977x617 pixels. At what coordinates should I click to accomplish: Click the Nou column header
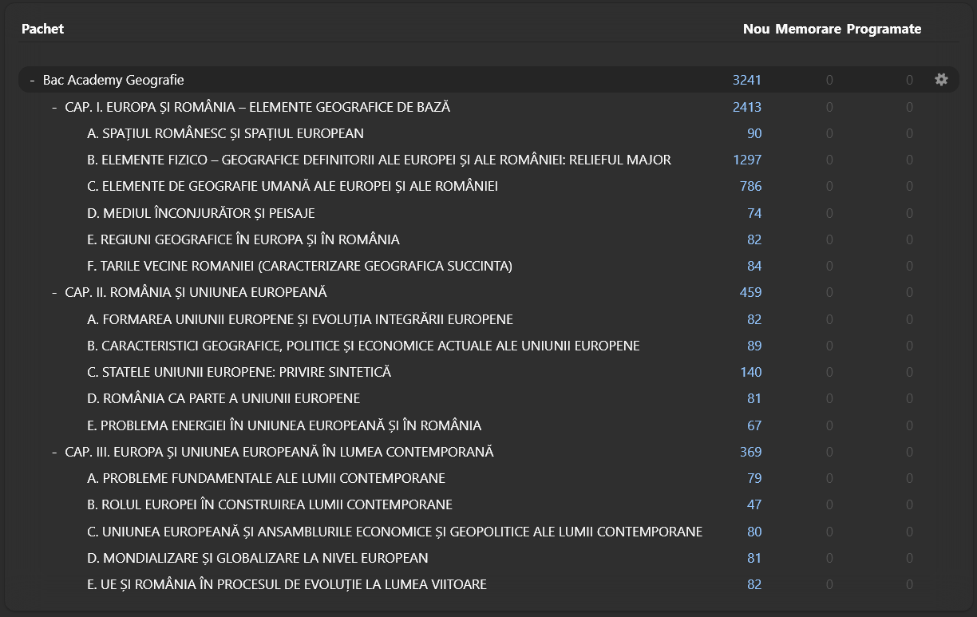tap(756, 29)
